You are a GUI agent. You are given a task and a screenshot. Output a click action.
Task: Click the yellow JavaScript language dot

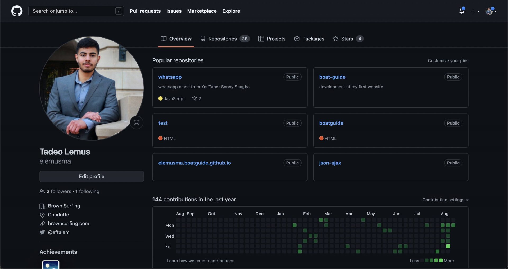160,98
